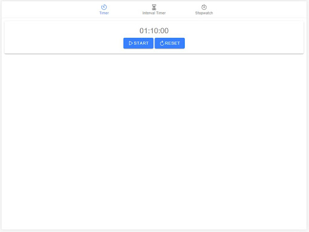309x232 pixels.
Task: Click the Timer clock icon
Action: [x=104, y=7]
